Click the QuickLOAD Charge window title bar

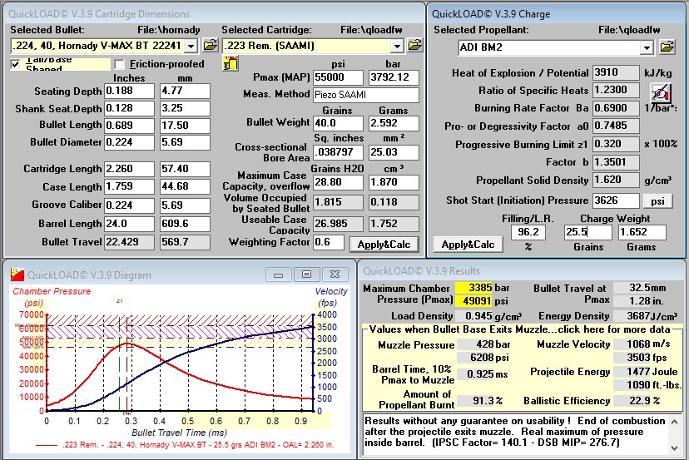coord(557,14)
